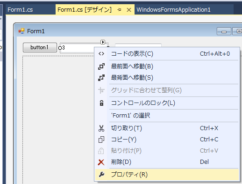Viewport: 242px width, 184px height.
Task: Toggle the pin icon on the designer tab
Action: pos(119,10)
